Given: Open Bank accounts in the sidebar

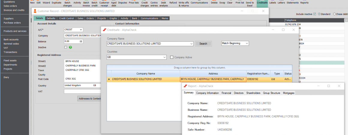Looking at the screenshot, I should (11, 40).
